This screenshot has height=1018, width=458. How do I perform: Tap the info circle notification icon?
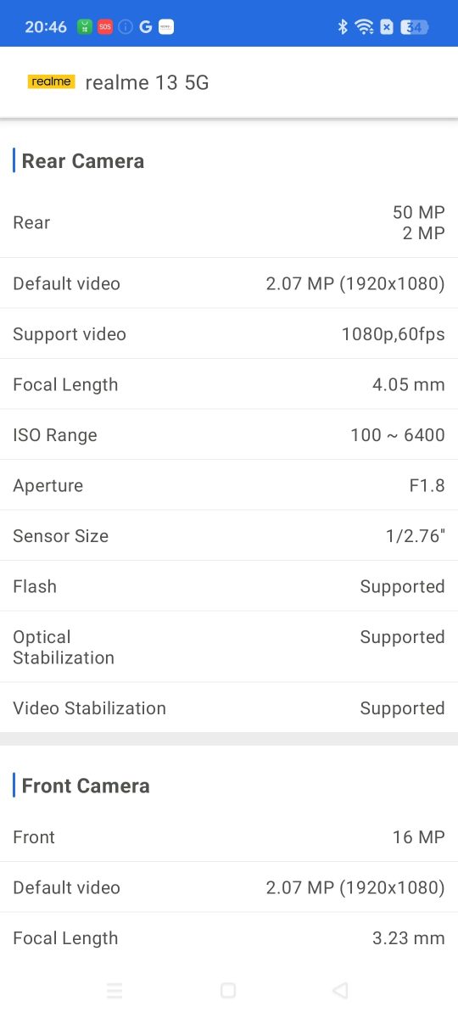click(126, 27)
